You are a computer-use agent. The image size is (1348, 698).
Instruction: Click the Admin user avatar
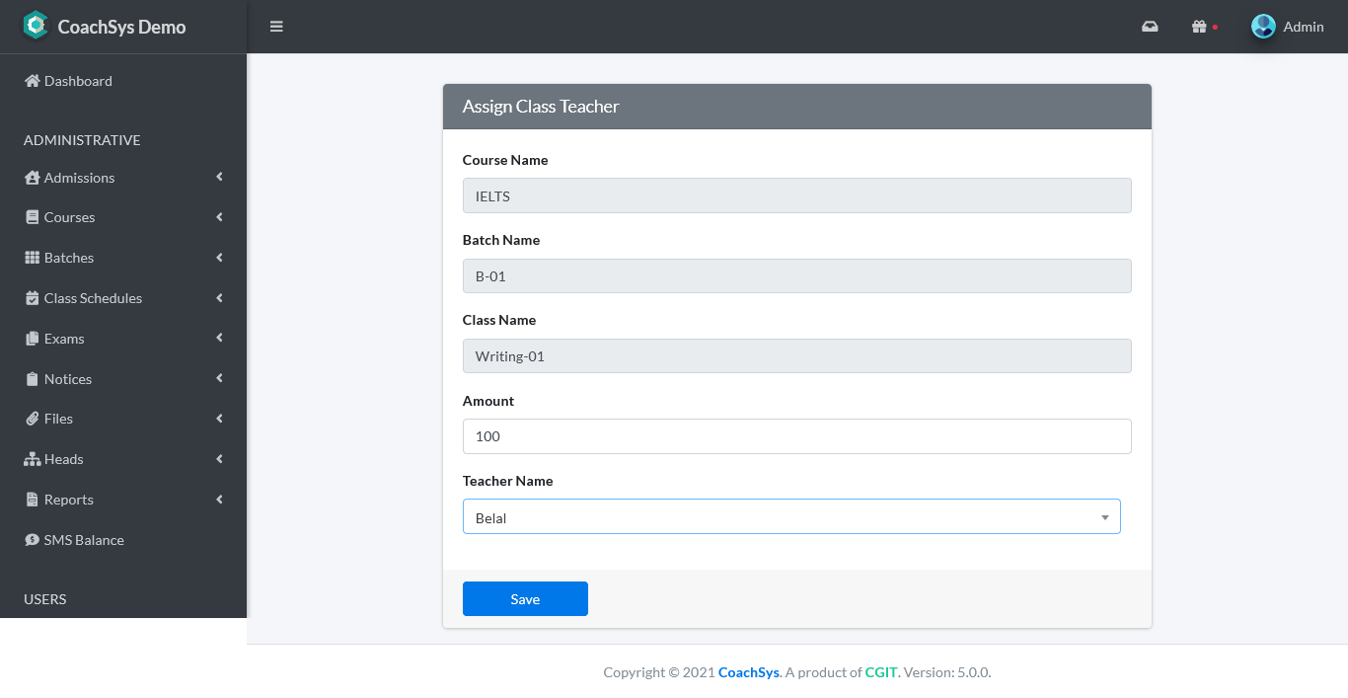click(1263, 27)
